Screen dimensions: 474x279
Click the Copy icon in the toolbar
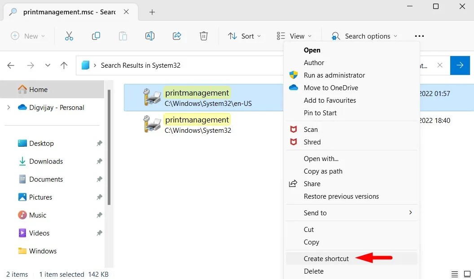96,36
